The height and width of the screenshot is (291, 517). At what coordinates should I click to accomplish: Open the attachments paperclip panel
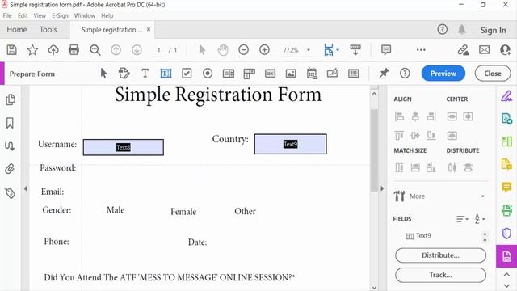click(x=10, y=169)
